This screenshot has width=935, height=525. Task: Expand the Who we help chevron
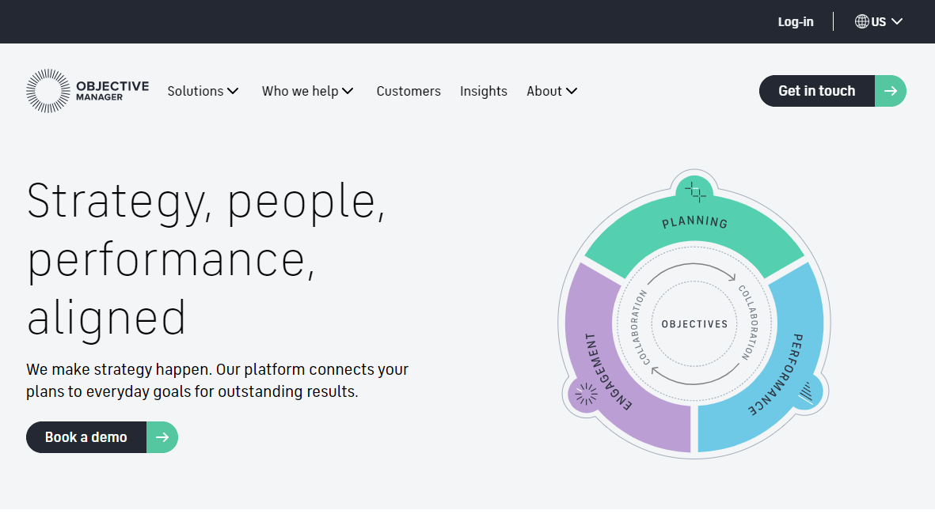(x=348, y=91)
